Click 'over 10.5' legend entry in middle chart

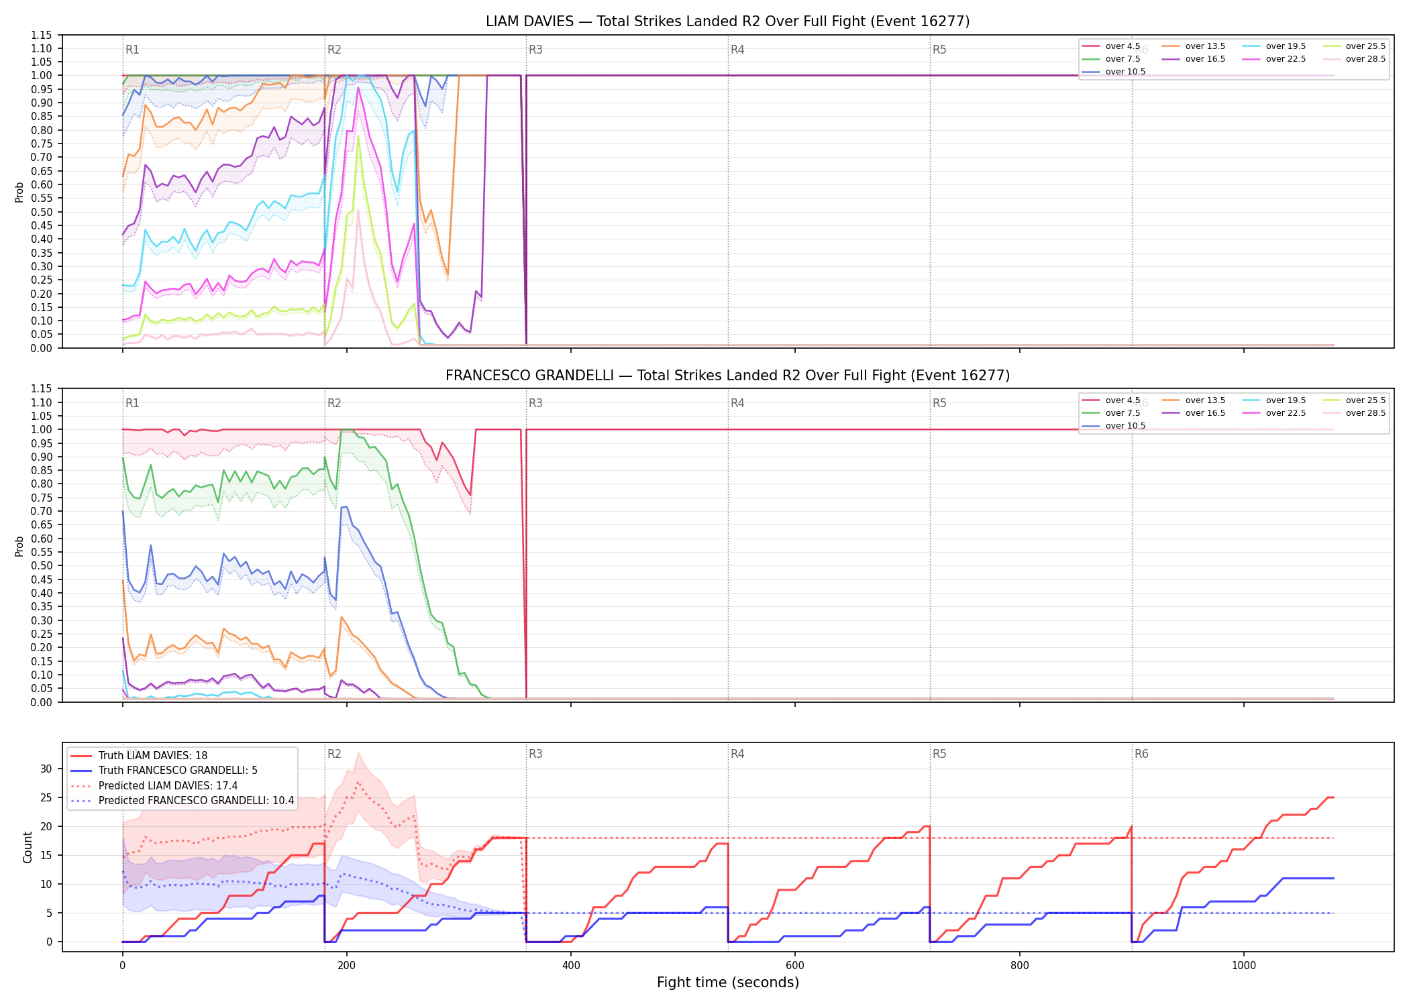[x=1114, y=426]
